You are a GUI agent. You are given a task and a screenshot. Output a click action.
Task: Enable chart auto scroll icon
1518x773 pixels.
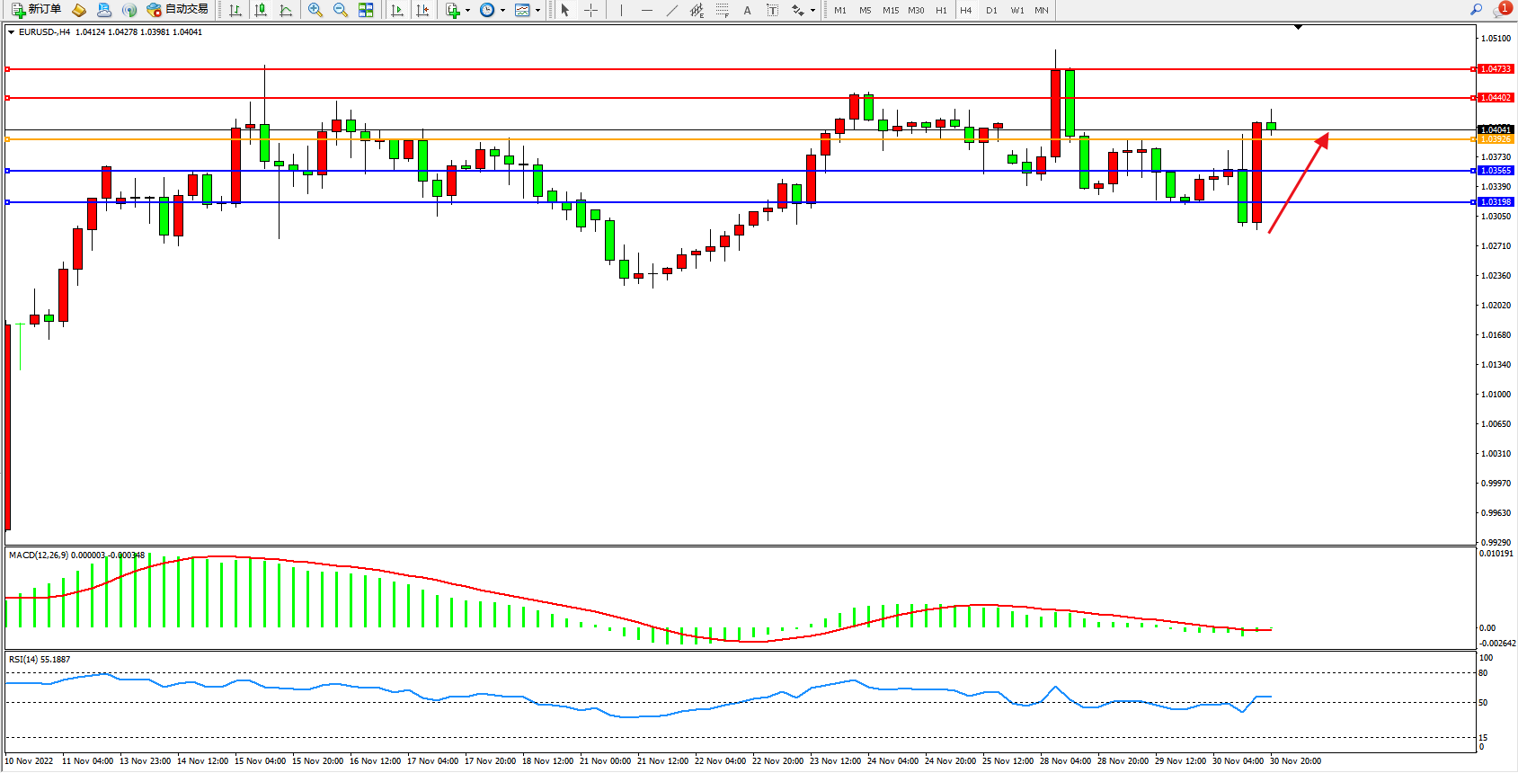coord(397,10)
